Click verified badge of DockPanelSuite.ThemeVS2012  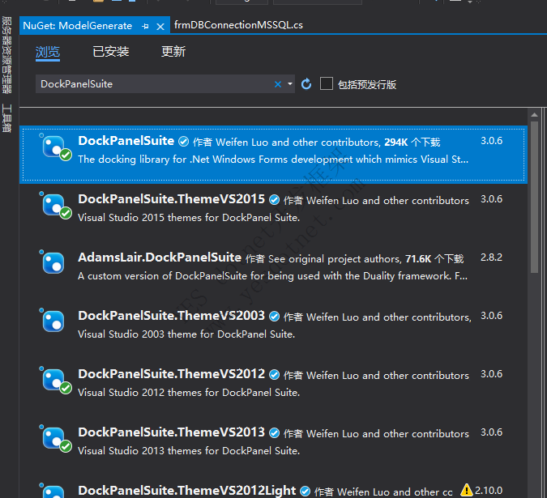click(x=275, y=375)
